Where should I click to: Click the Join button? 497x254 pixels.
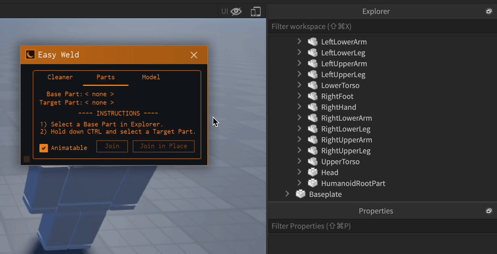112,146
